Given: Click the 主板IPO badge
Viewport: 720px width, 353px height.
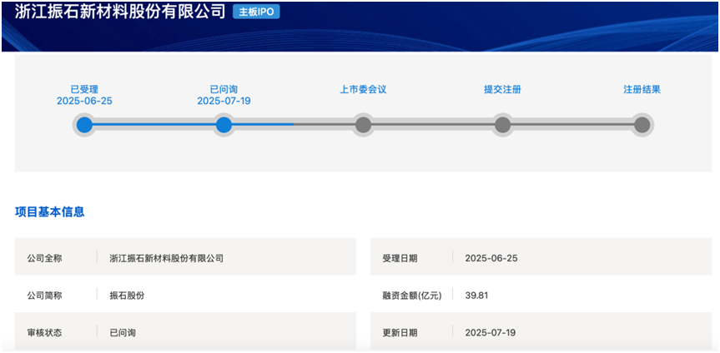Looking at the screenshot, I should point(256,12).
